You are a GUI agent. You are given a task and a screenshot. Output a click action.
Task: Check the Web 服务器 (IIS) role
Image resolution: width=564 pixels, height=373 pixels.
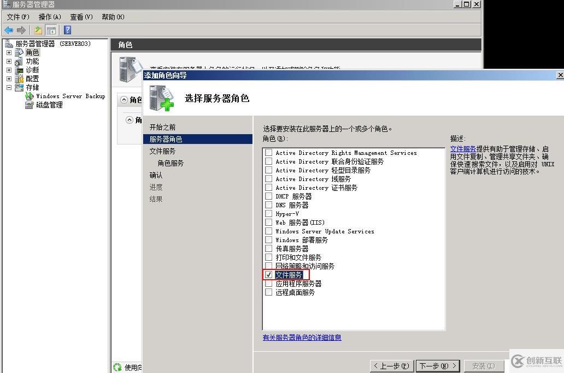tap(269, 222)
